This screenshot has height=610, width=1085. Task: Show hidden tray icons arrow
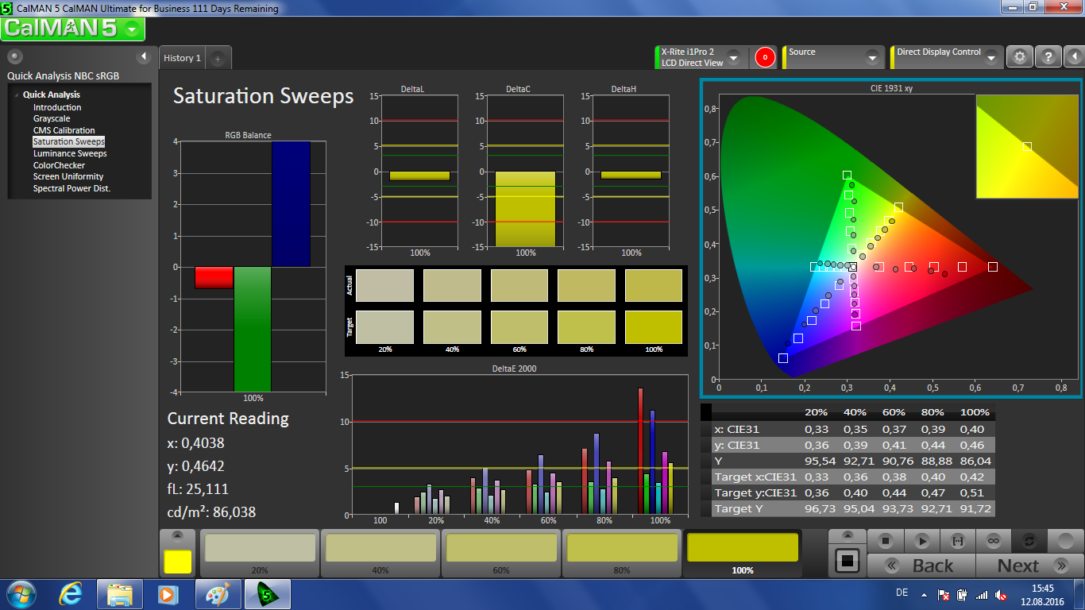click(x=923, y=594)
